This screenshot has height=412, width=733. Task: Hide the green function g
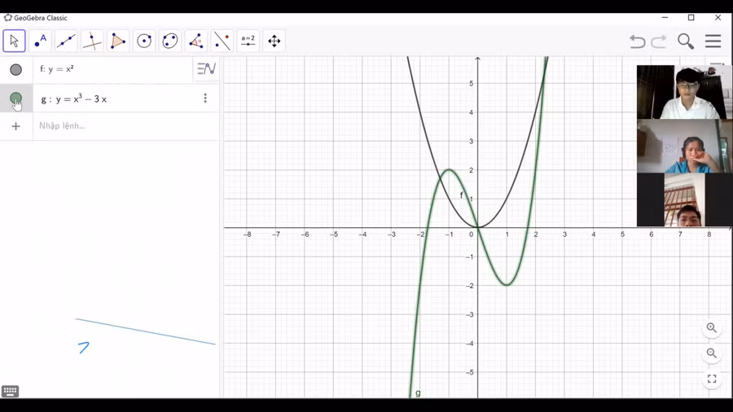tap(15, 99)
